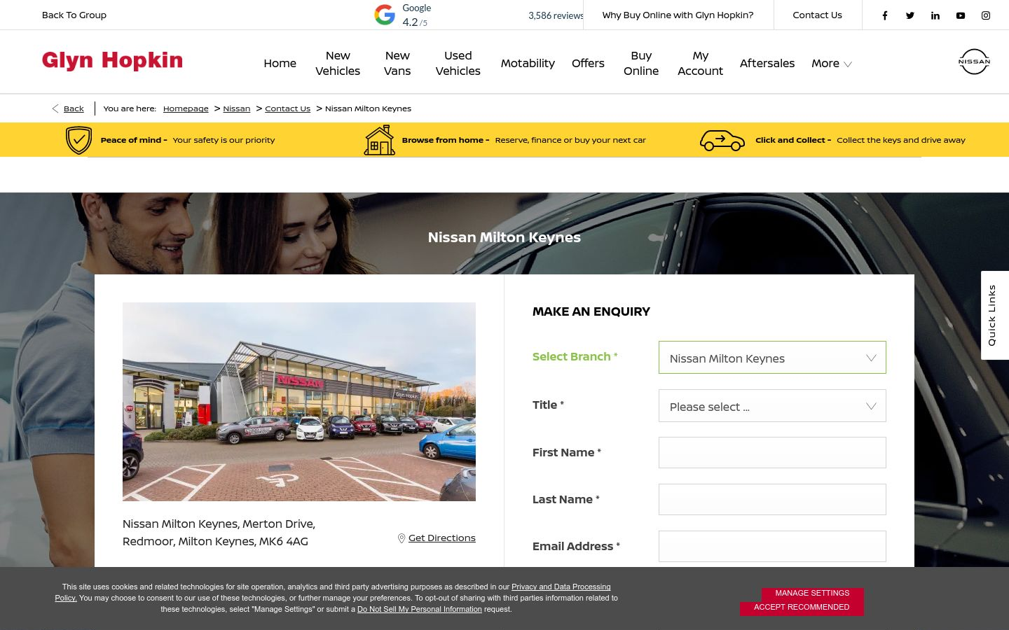This screenshot has width=1009, height=630.
Task: Click the Manage Settings button
Action: (812, 593)
